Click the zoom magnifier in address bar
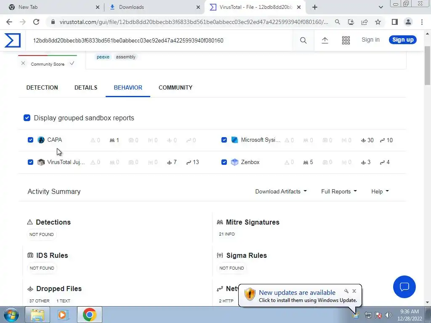 [338, 22]
